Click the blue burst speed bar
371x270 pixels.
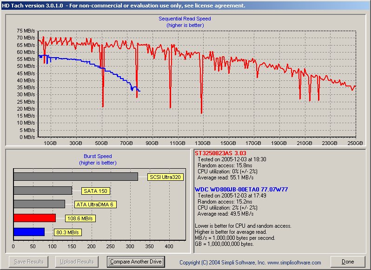tap(29, 232)
